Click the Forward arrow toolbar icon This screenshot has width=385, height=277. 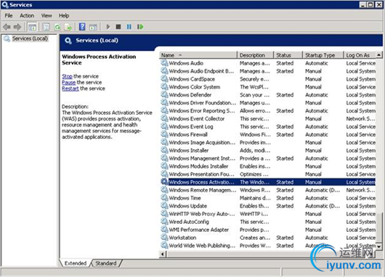click(17, 27)
